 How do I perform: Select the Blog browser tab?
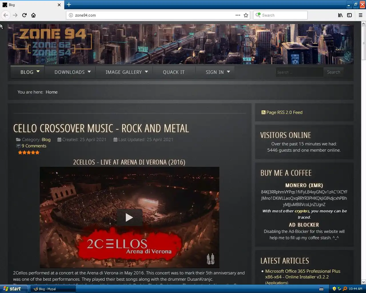[31, 5]
